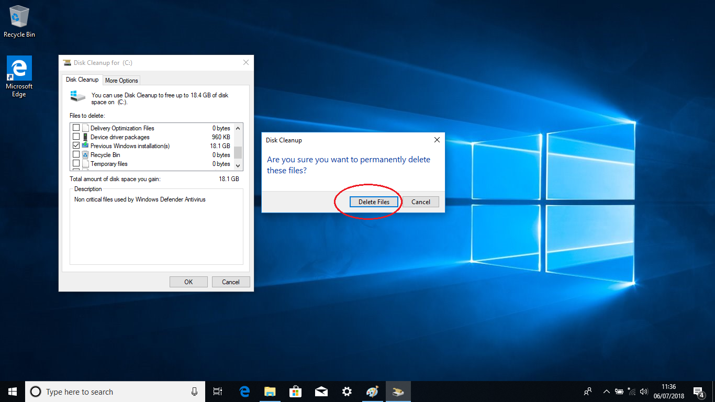The height and width of the screenshot is (402, 715).
Task: Click the Recycle Bin icon in file list
Action: pos(85,155)
